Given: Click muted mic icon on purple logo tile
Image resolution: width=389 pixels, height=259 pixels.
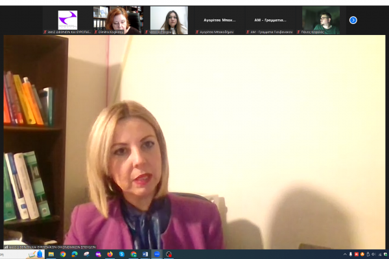Looking at the screenshot, I should pos(45,32).
